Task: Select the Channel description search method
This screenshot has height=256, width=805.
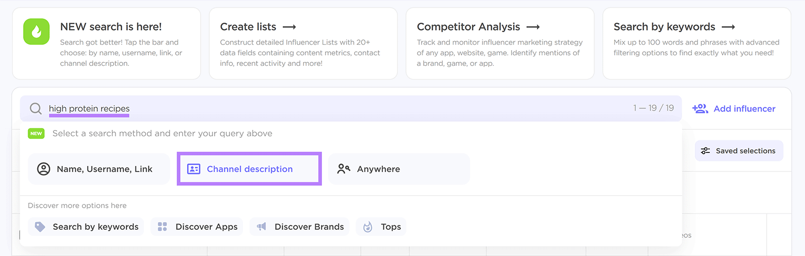Action: point(249,169)
